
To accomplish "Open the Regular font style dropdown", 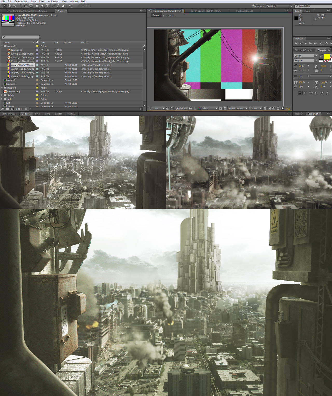I will point(306,60).
